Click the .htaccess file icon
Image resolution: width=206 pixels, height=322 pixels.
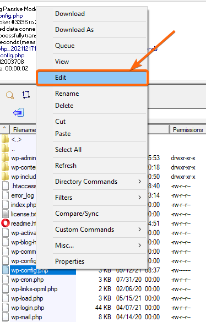point(6,186)
